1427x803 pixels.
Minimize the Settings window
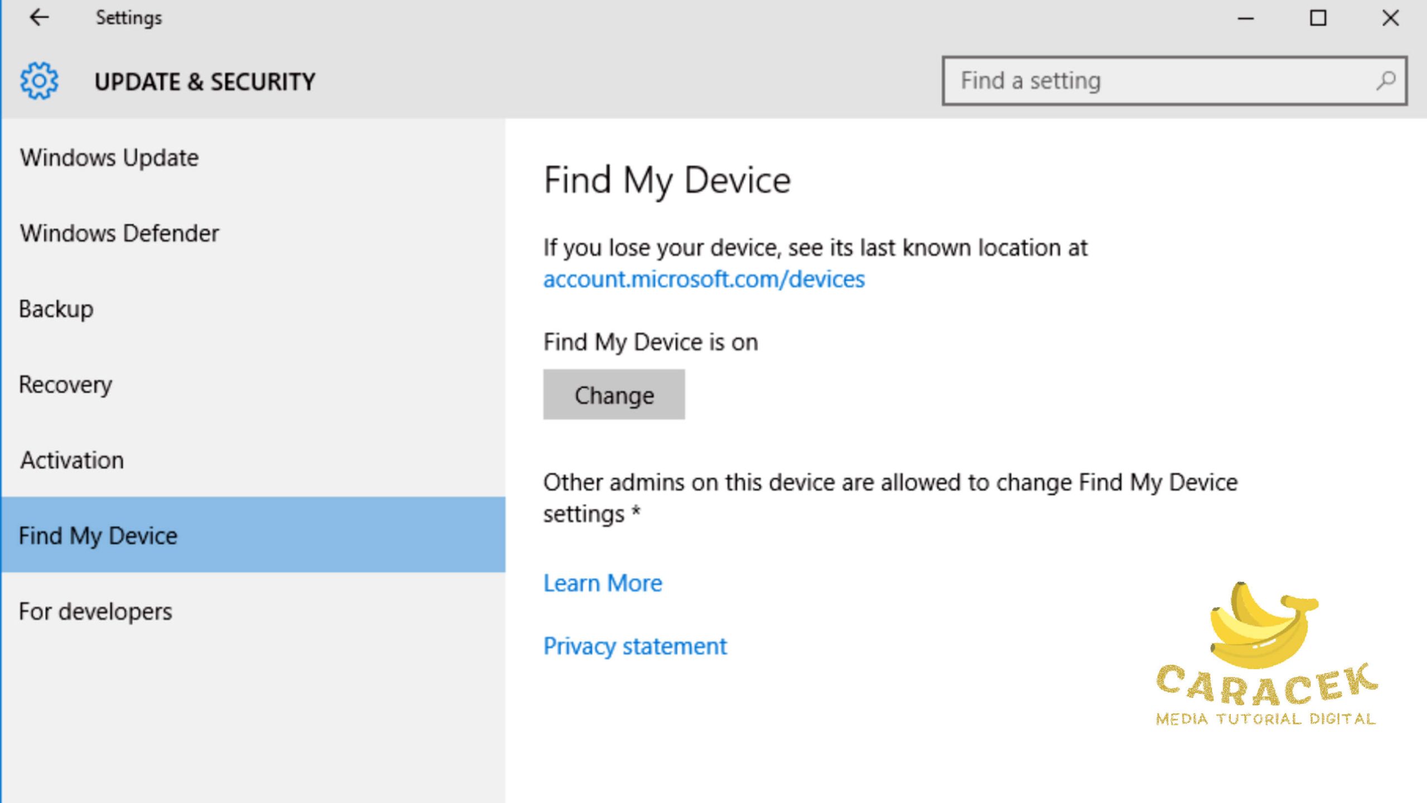point(1246,18)
